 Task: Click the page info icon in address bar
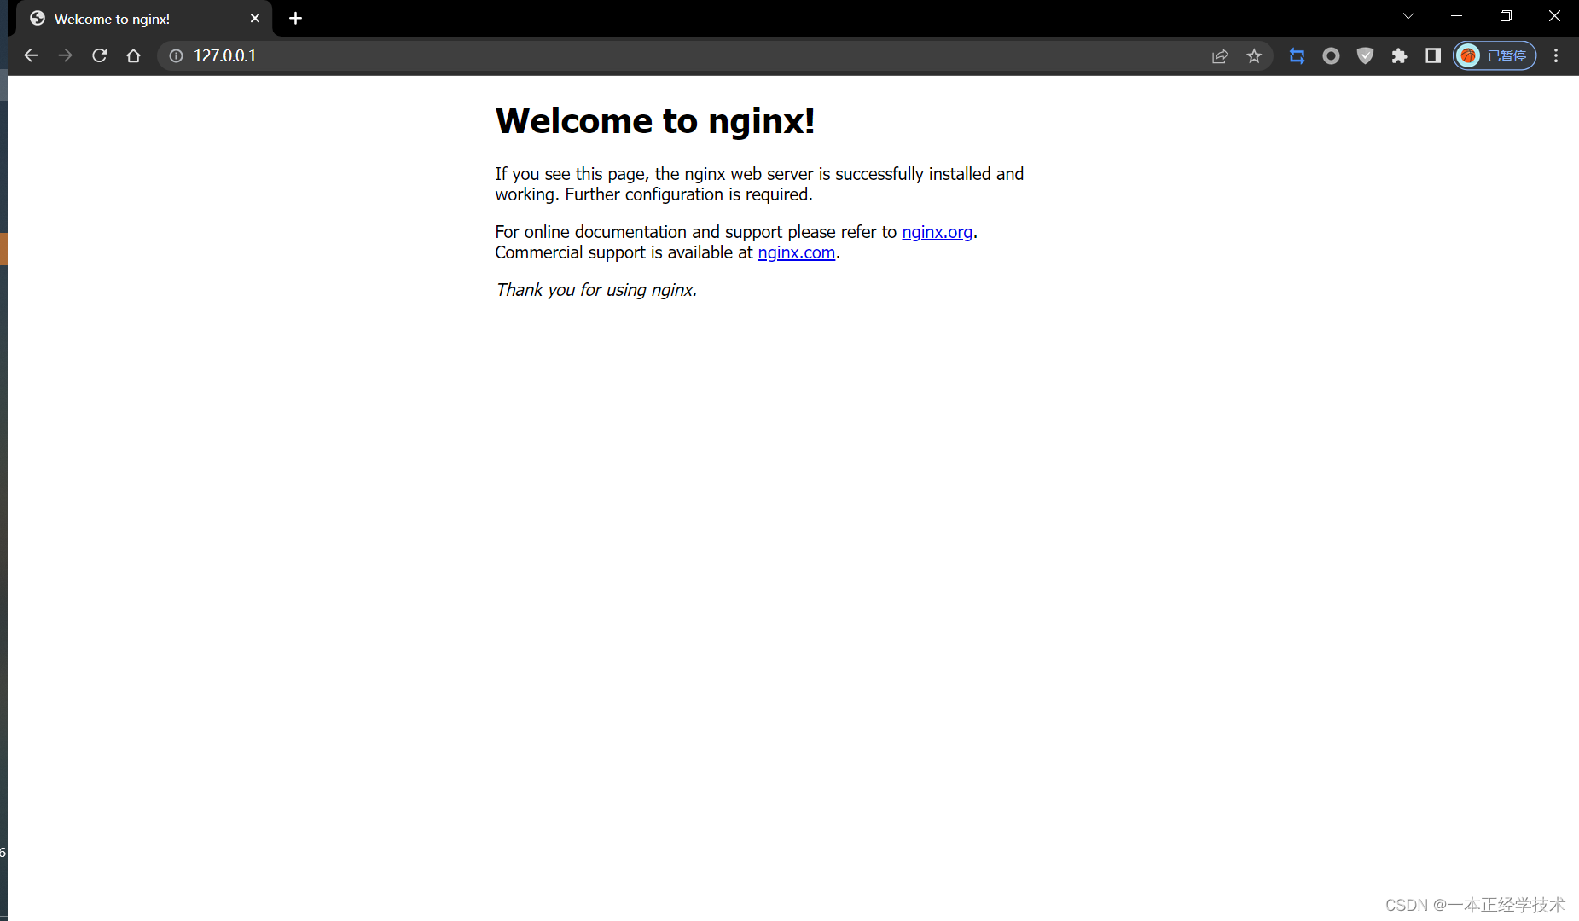[x=176, y=55]
